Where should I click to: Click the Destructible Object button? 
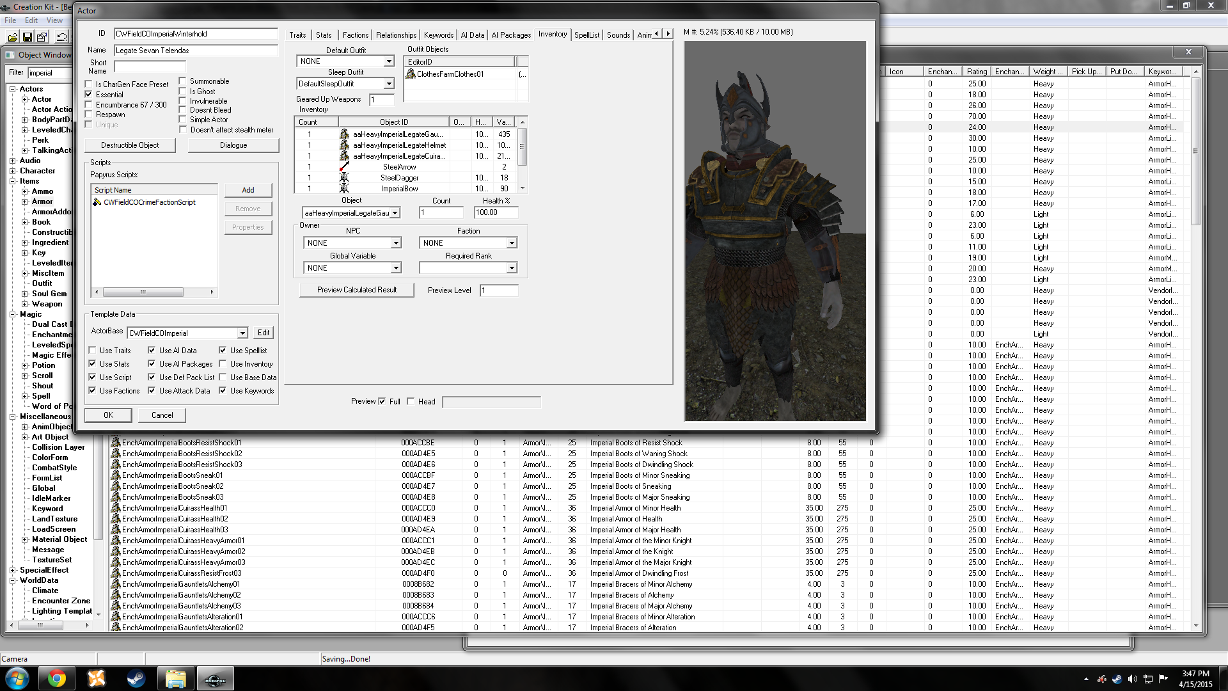[130, 145]
